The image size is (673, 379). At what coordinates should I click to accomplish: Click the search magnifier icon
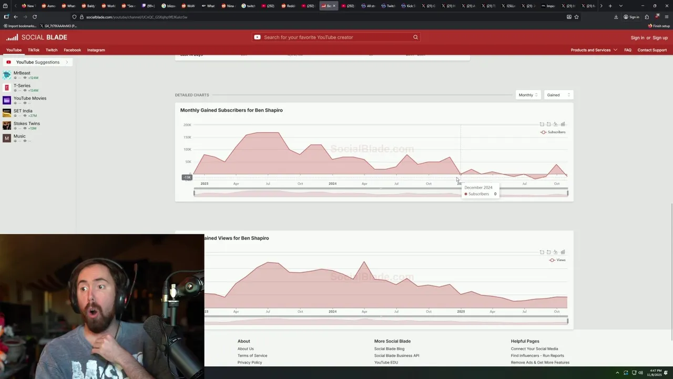415,37
